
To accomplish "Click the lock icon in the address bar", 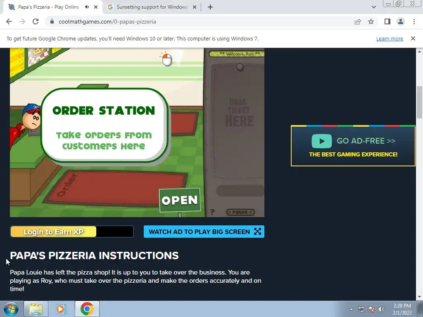I will tap(52, 21).
